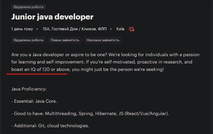Open the map location icon beside Київ

point(132,29)
